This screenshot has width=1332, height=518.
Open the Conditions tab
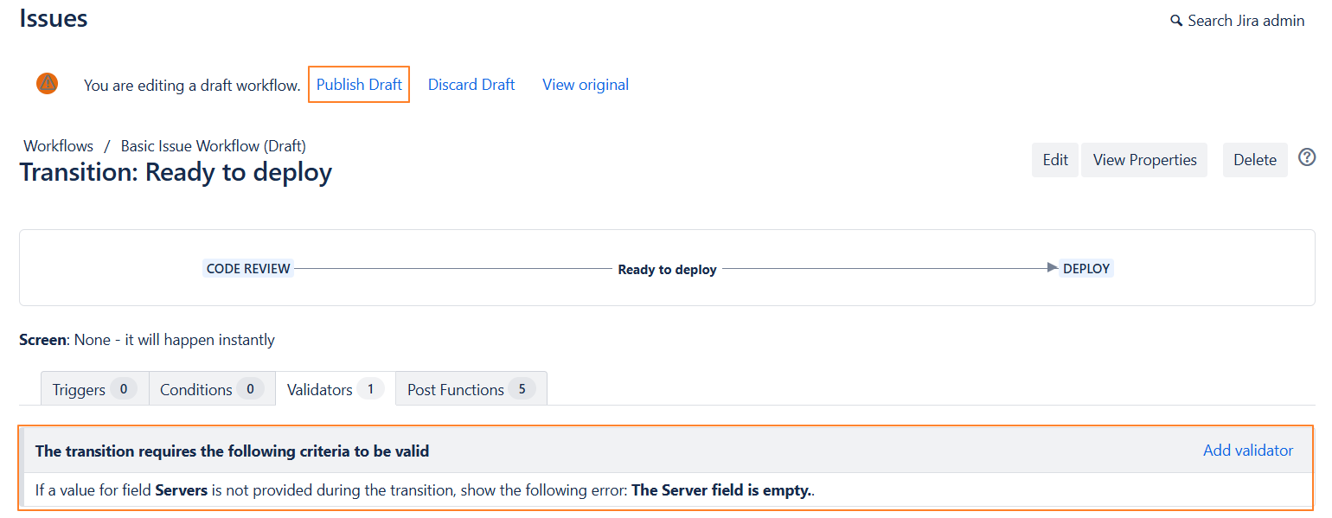click(211, 389)
